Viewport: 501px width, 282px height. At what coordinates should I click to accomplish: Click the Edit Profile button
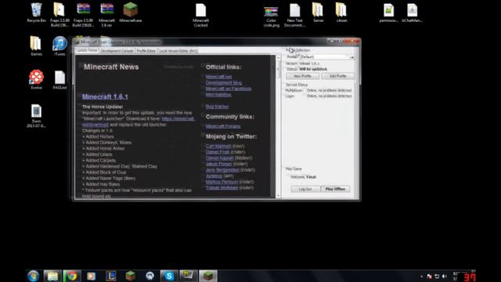click(337, 76)
